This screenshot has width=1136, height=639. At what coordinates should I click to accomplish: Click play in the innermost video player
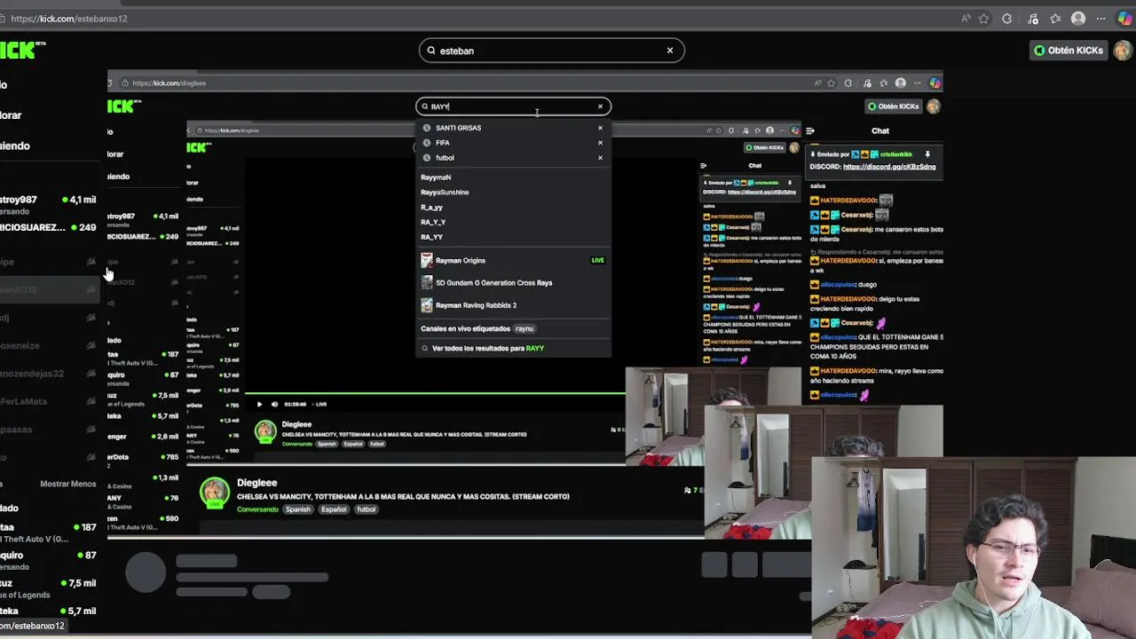pos(259,404)
